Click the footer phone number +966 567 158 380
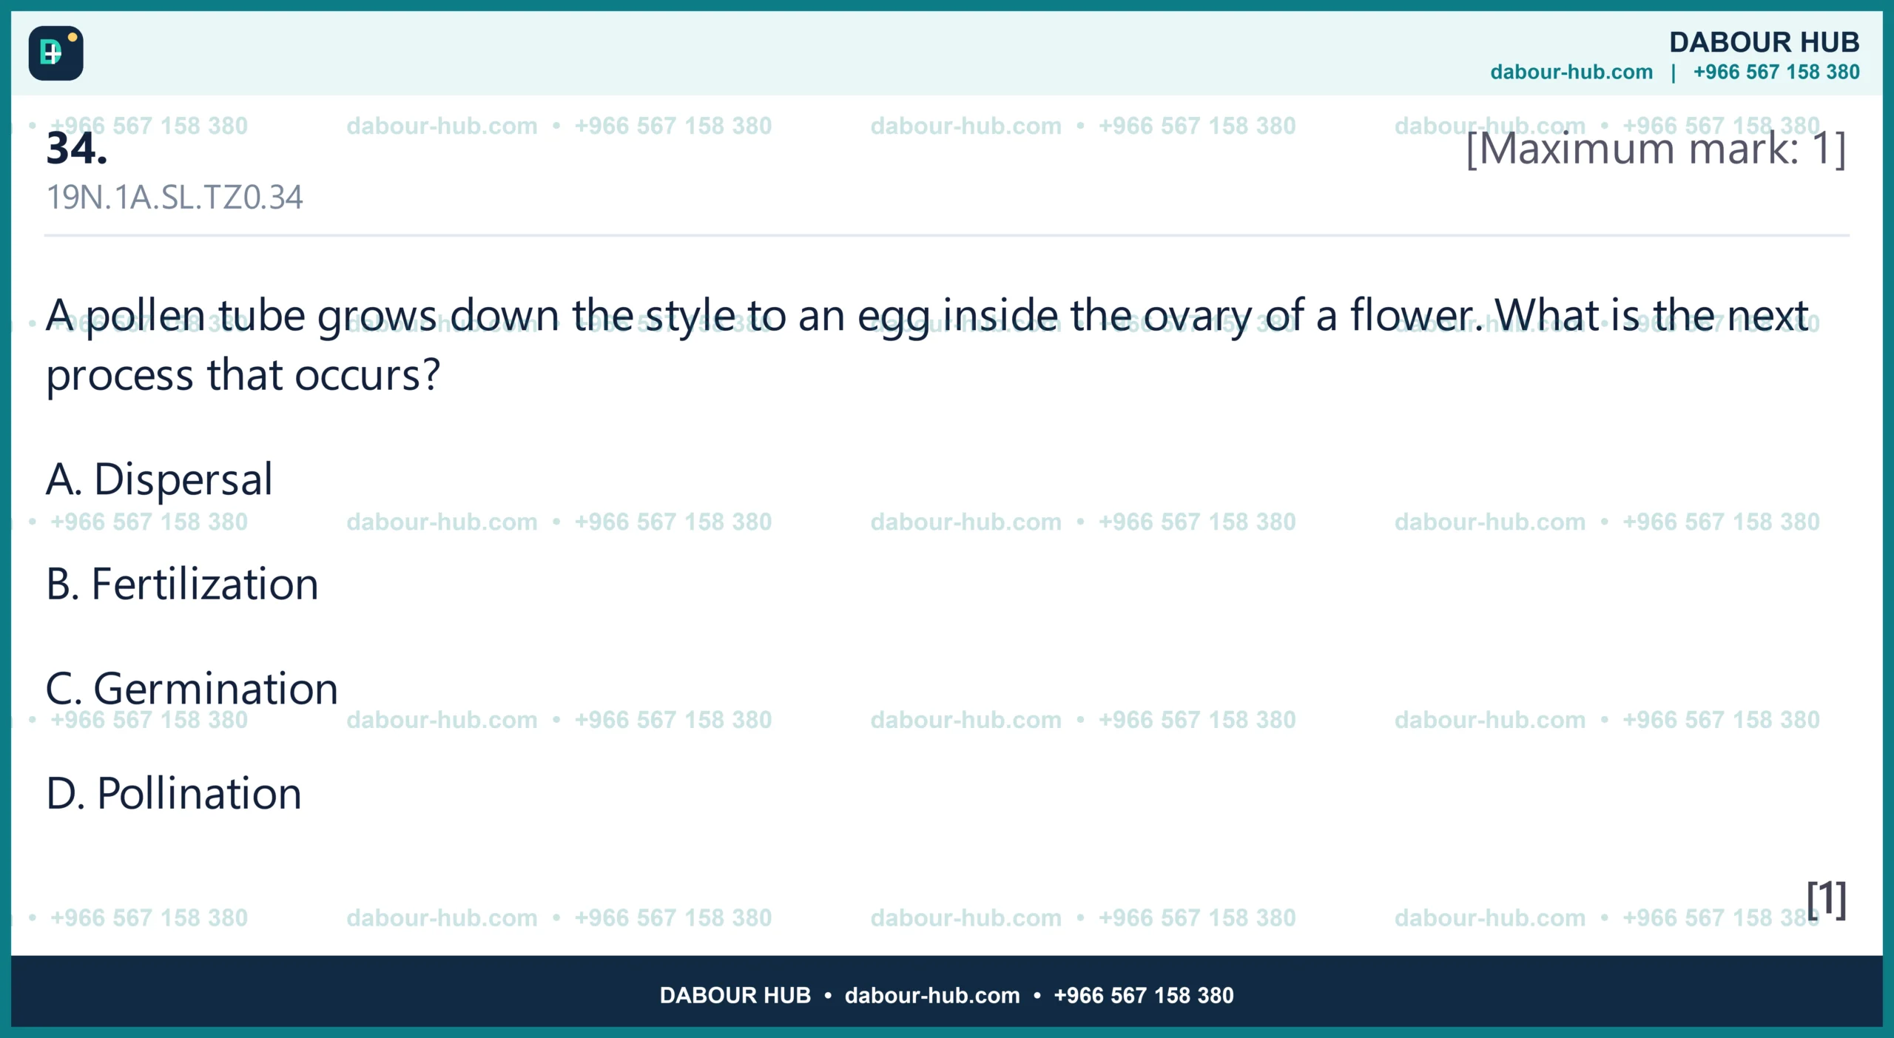The height and width of the screenshot is (1038, 1894). 1143,995
